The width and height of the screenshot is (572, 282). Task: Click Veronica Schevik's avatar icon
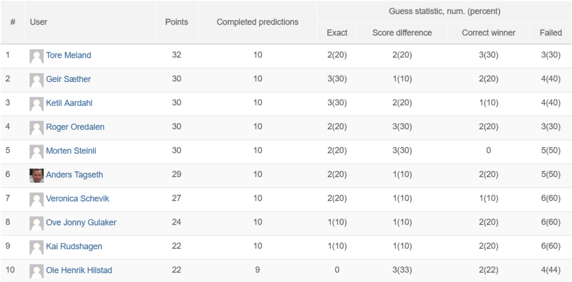point(36,200)
